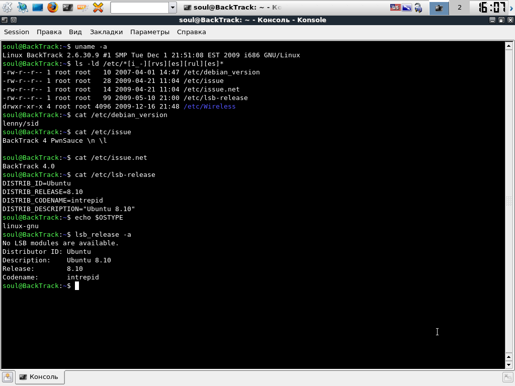Open Konsole window menu icon in titlebar
Image resolution: width=515 pixels, height=386 pixels.
(x=5, y=20)
